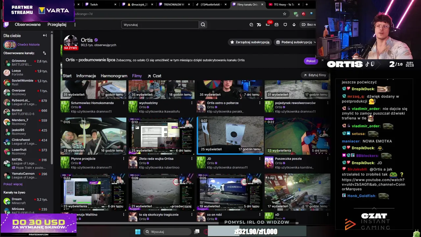The height and width of the screenshot is (237, 421).
Task: Open Harmonogram tab
Action: (x=114, y=76)
